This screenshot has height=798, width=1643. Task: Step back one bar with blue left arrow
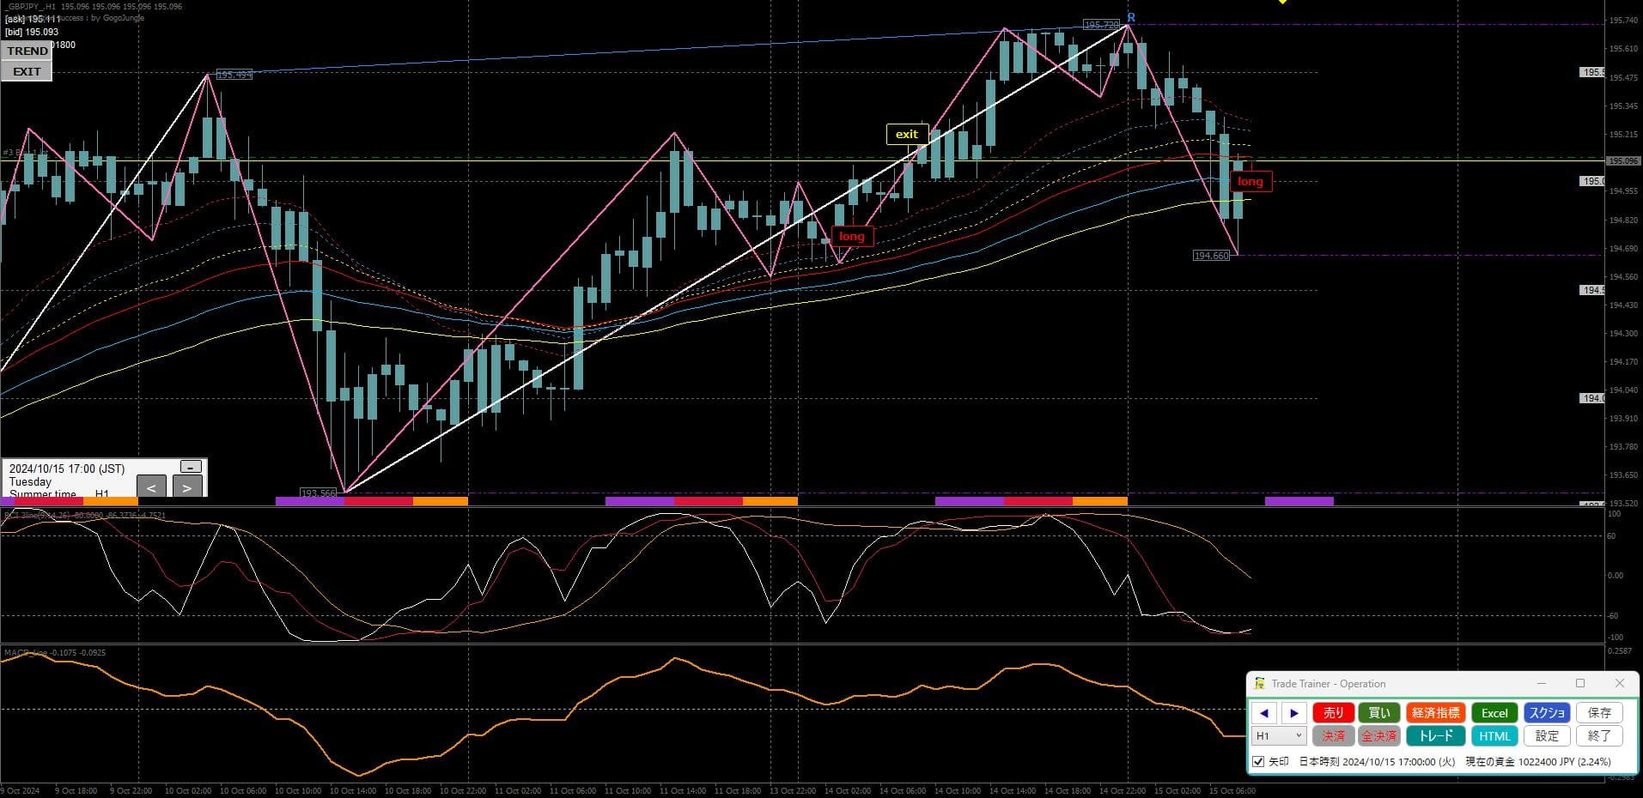tap(1263, 713)
